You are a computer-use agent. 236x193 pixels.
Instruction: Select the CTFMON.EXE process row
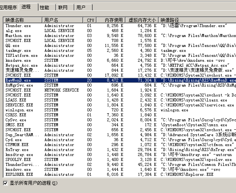point(120,145)
